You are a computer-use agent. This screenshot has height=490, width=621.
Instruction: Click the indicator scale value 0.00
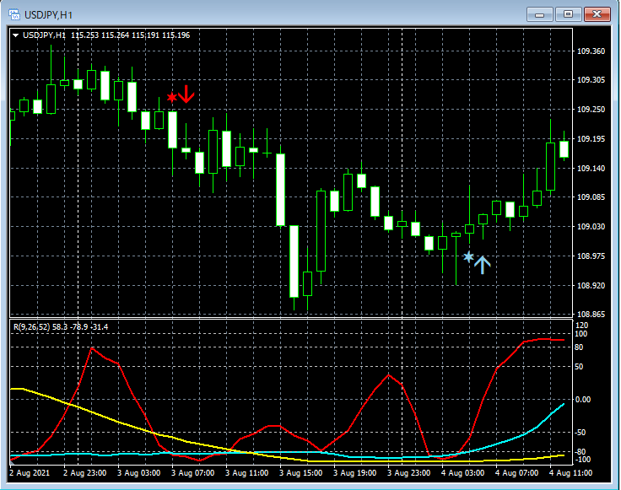coord(582,400)
